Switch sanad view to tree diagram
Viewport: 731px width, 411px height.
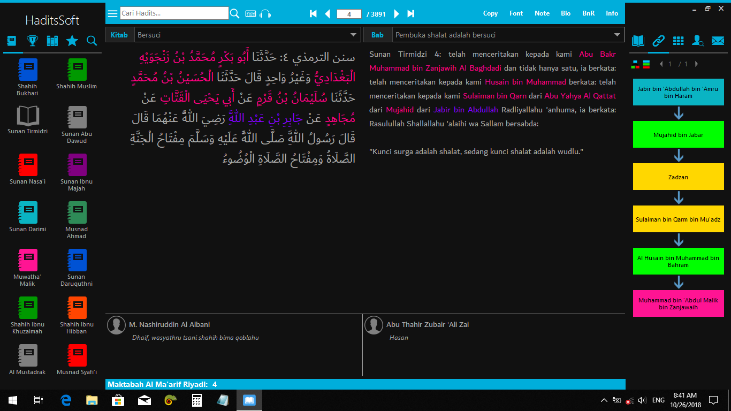(x=635, y=64)
